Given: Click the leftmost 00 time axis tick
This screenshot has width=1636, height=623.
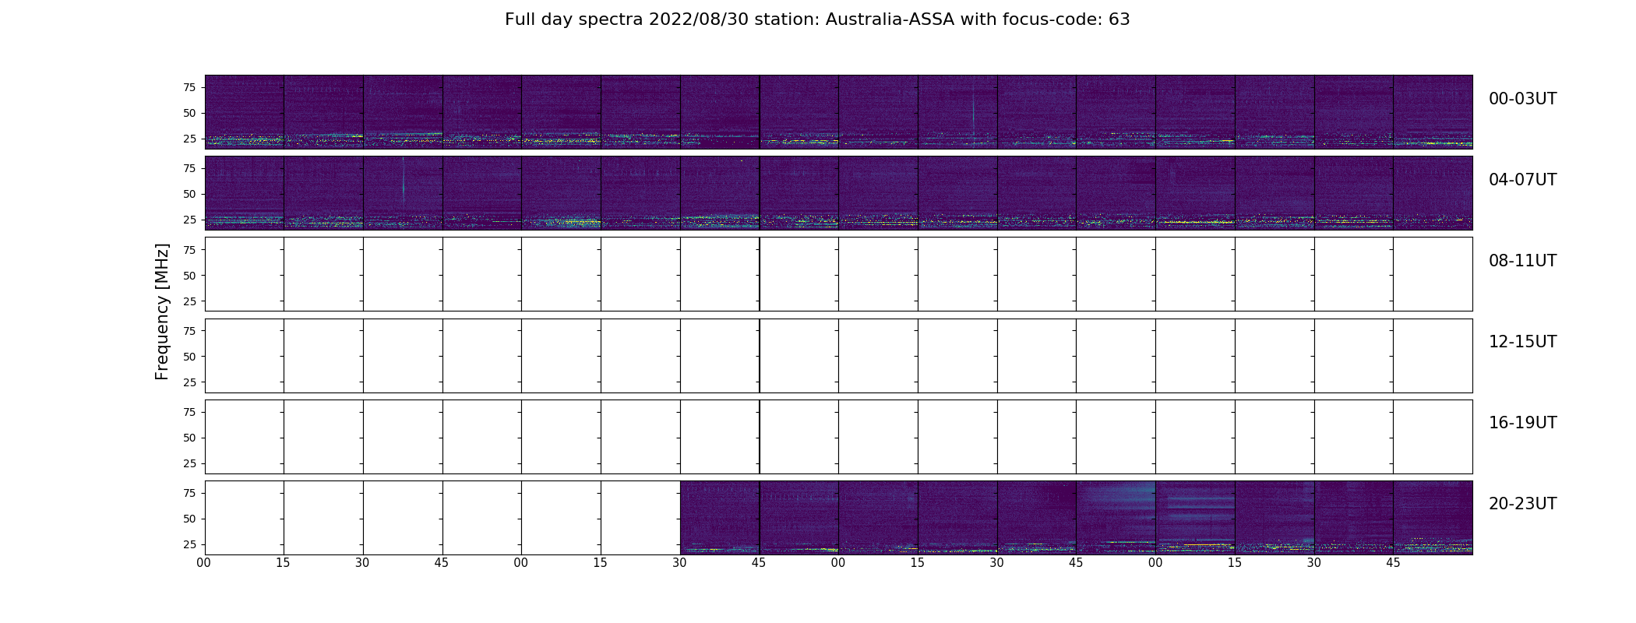Looking at the screenshot, I should [204, 563].
